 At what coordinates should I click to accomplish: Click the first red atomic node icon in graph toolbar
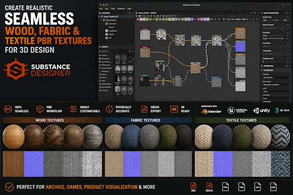(x=138, y=19)
